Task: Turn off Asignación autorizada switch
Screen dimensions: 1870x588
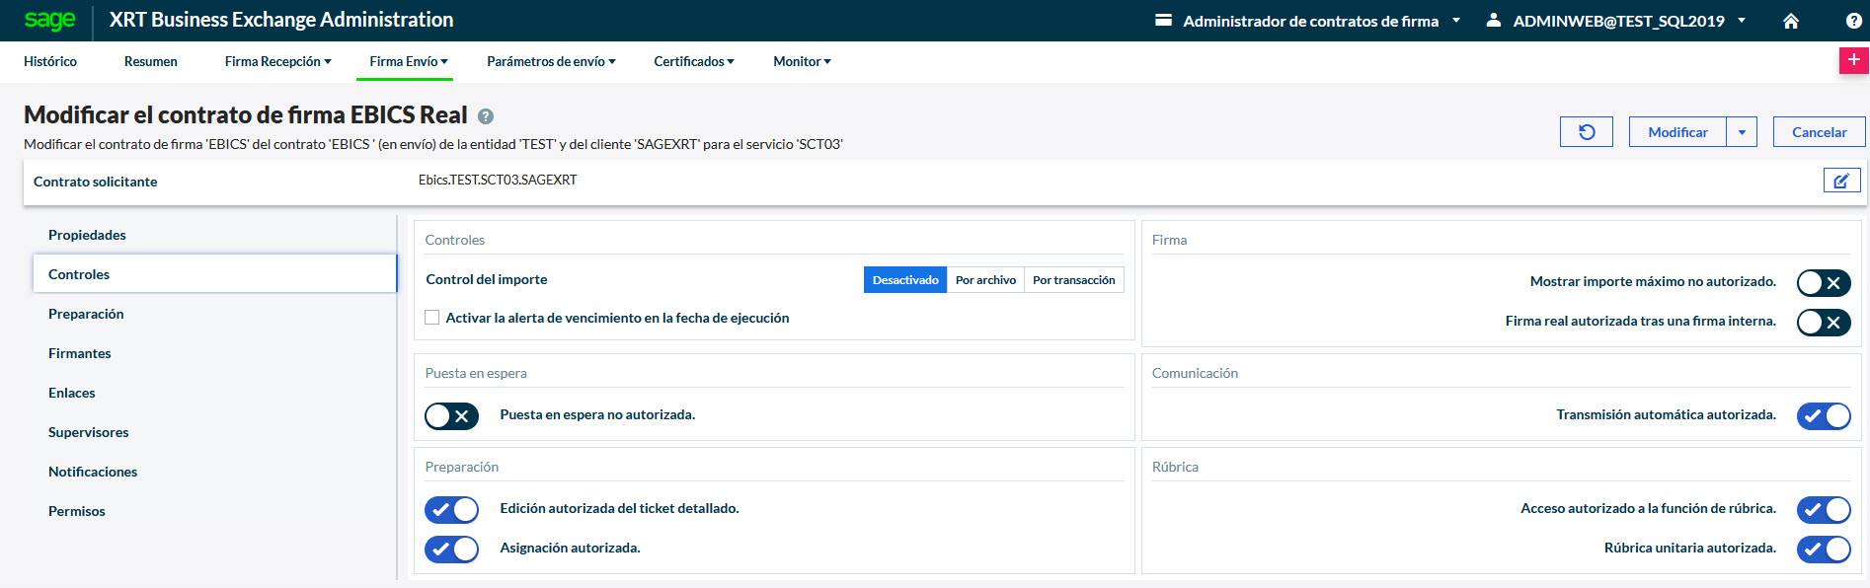Action: click(x=451, y=550)
